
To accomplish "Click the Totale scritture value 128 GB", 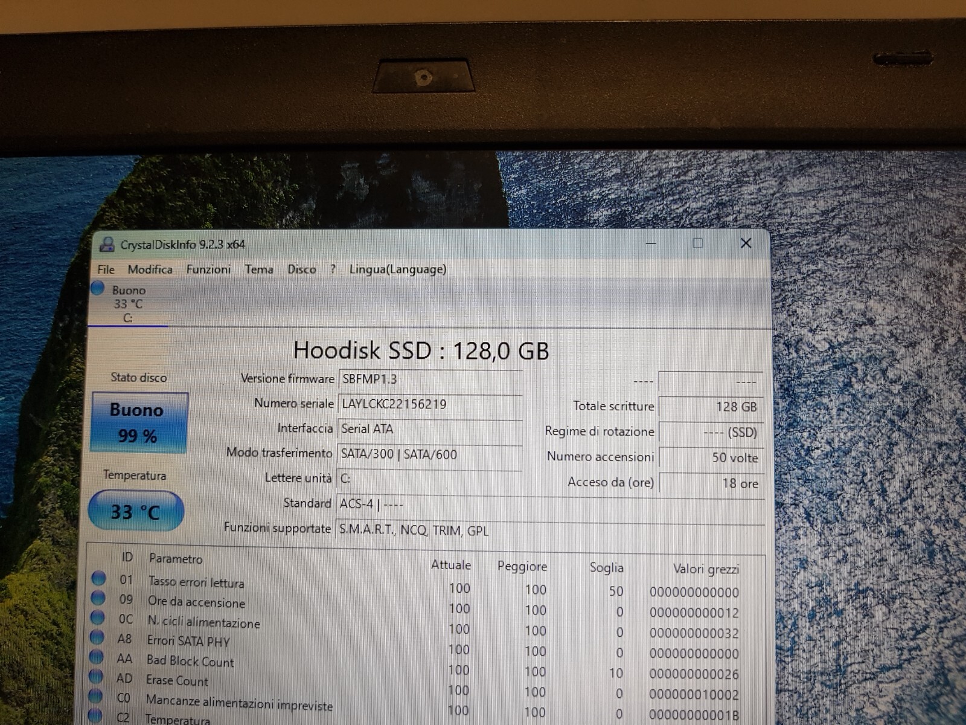I will (x=711, y=407).
